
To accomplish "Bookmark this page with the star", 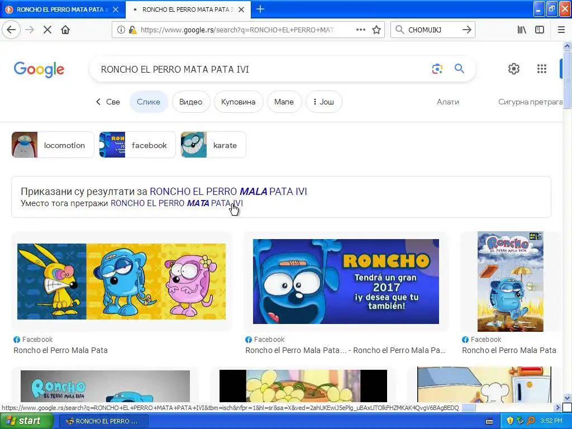I will point(376,30).
